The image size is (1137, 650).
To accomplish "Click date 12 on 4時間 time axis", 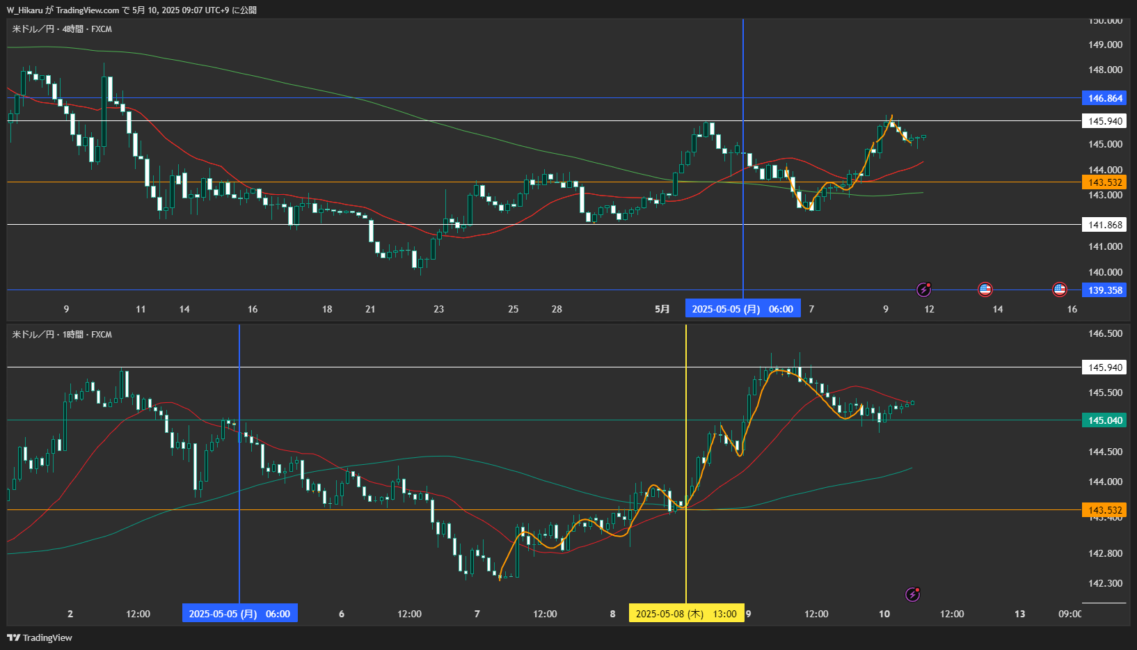I will (x=929, y=309).
